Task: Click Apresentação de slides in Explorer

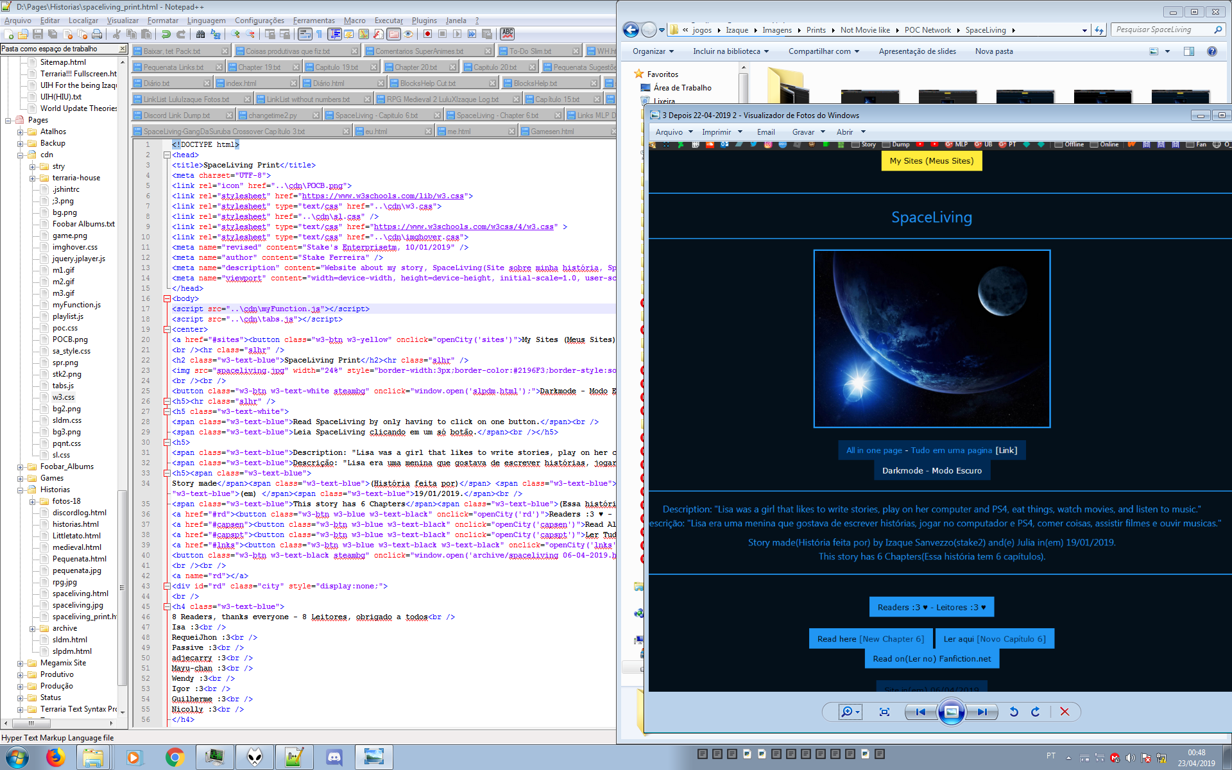Action: tap(918, 51)
